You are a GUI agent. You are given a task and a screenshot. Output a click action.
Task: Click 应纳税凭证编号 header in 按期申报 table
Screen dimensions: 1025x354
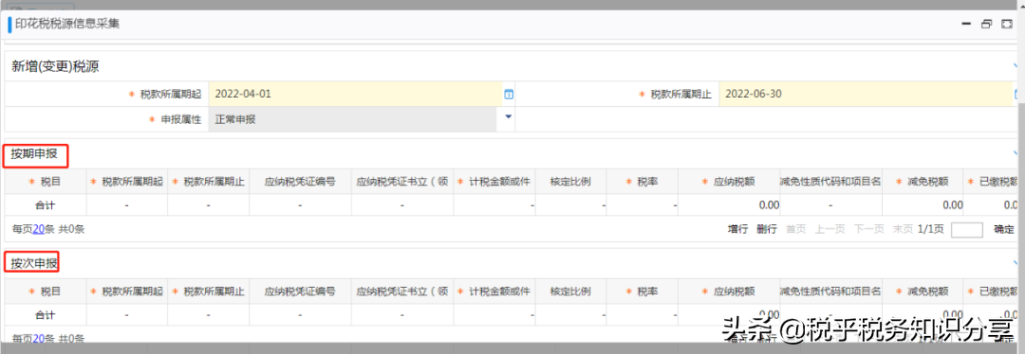click(x=300, y=182)
